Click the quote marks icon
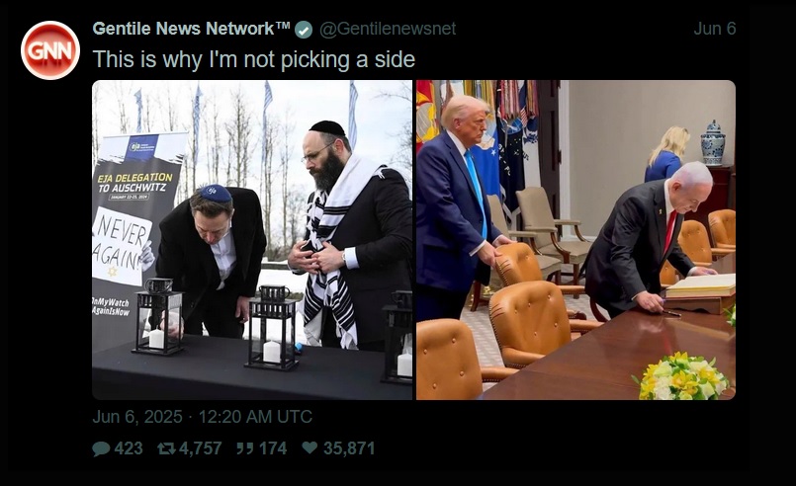Viewport: 796px width, 486px height. pos(245,448)
